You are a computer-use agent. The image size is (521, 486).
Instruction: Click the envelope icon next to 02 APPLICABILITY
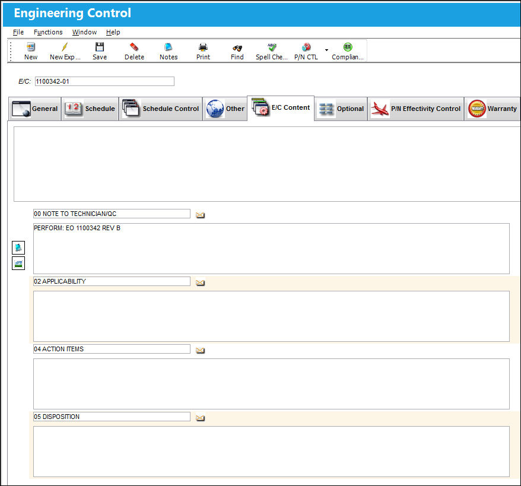click(x=200, y=282)
